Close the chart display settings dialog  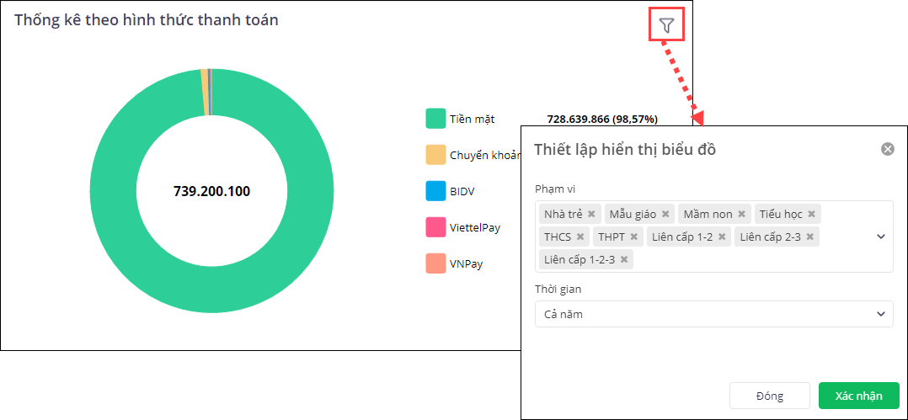(887, 149)
